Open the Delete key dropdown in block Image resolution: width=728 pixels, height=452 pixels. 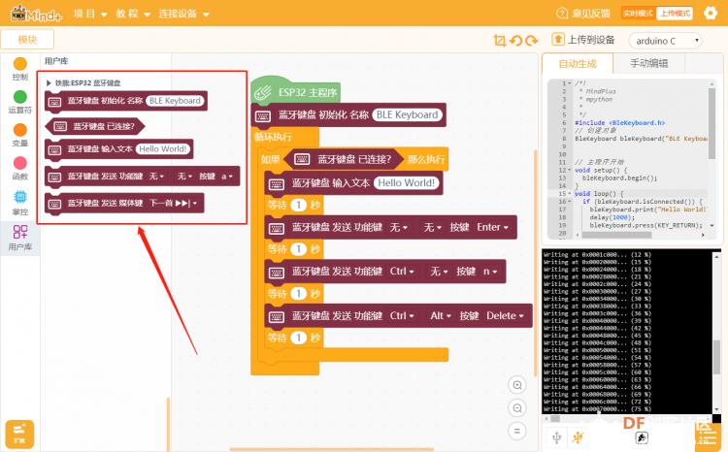pos(505,316)
